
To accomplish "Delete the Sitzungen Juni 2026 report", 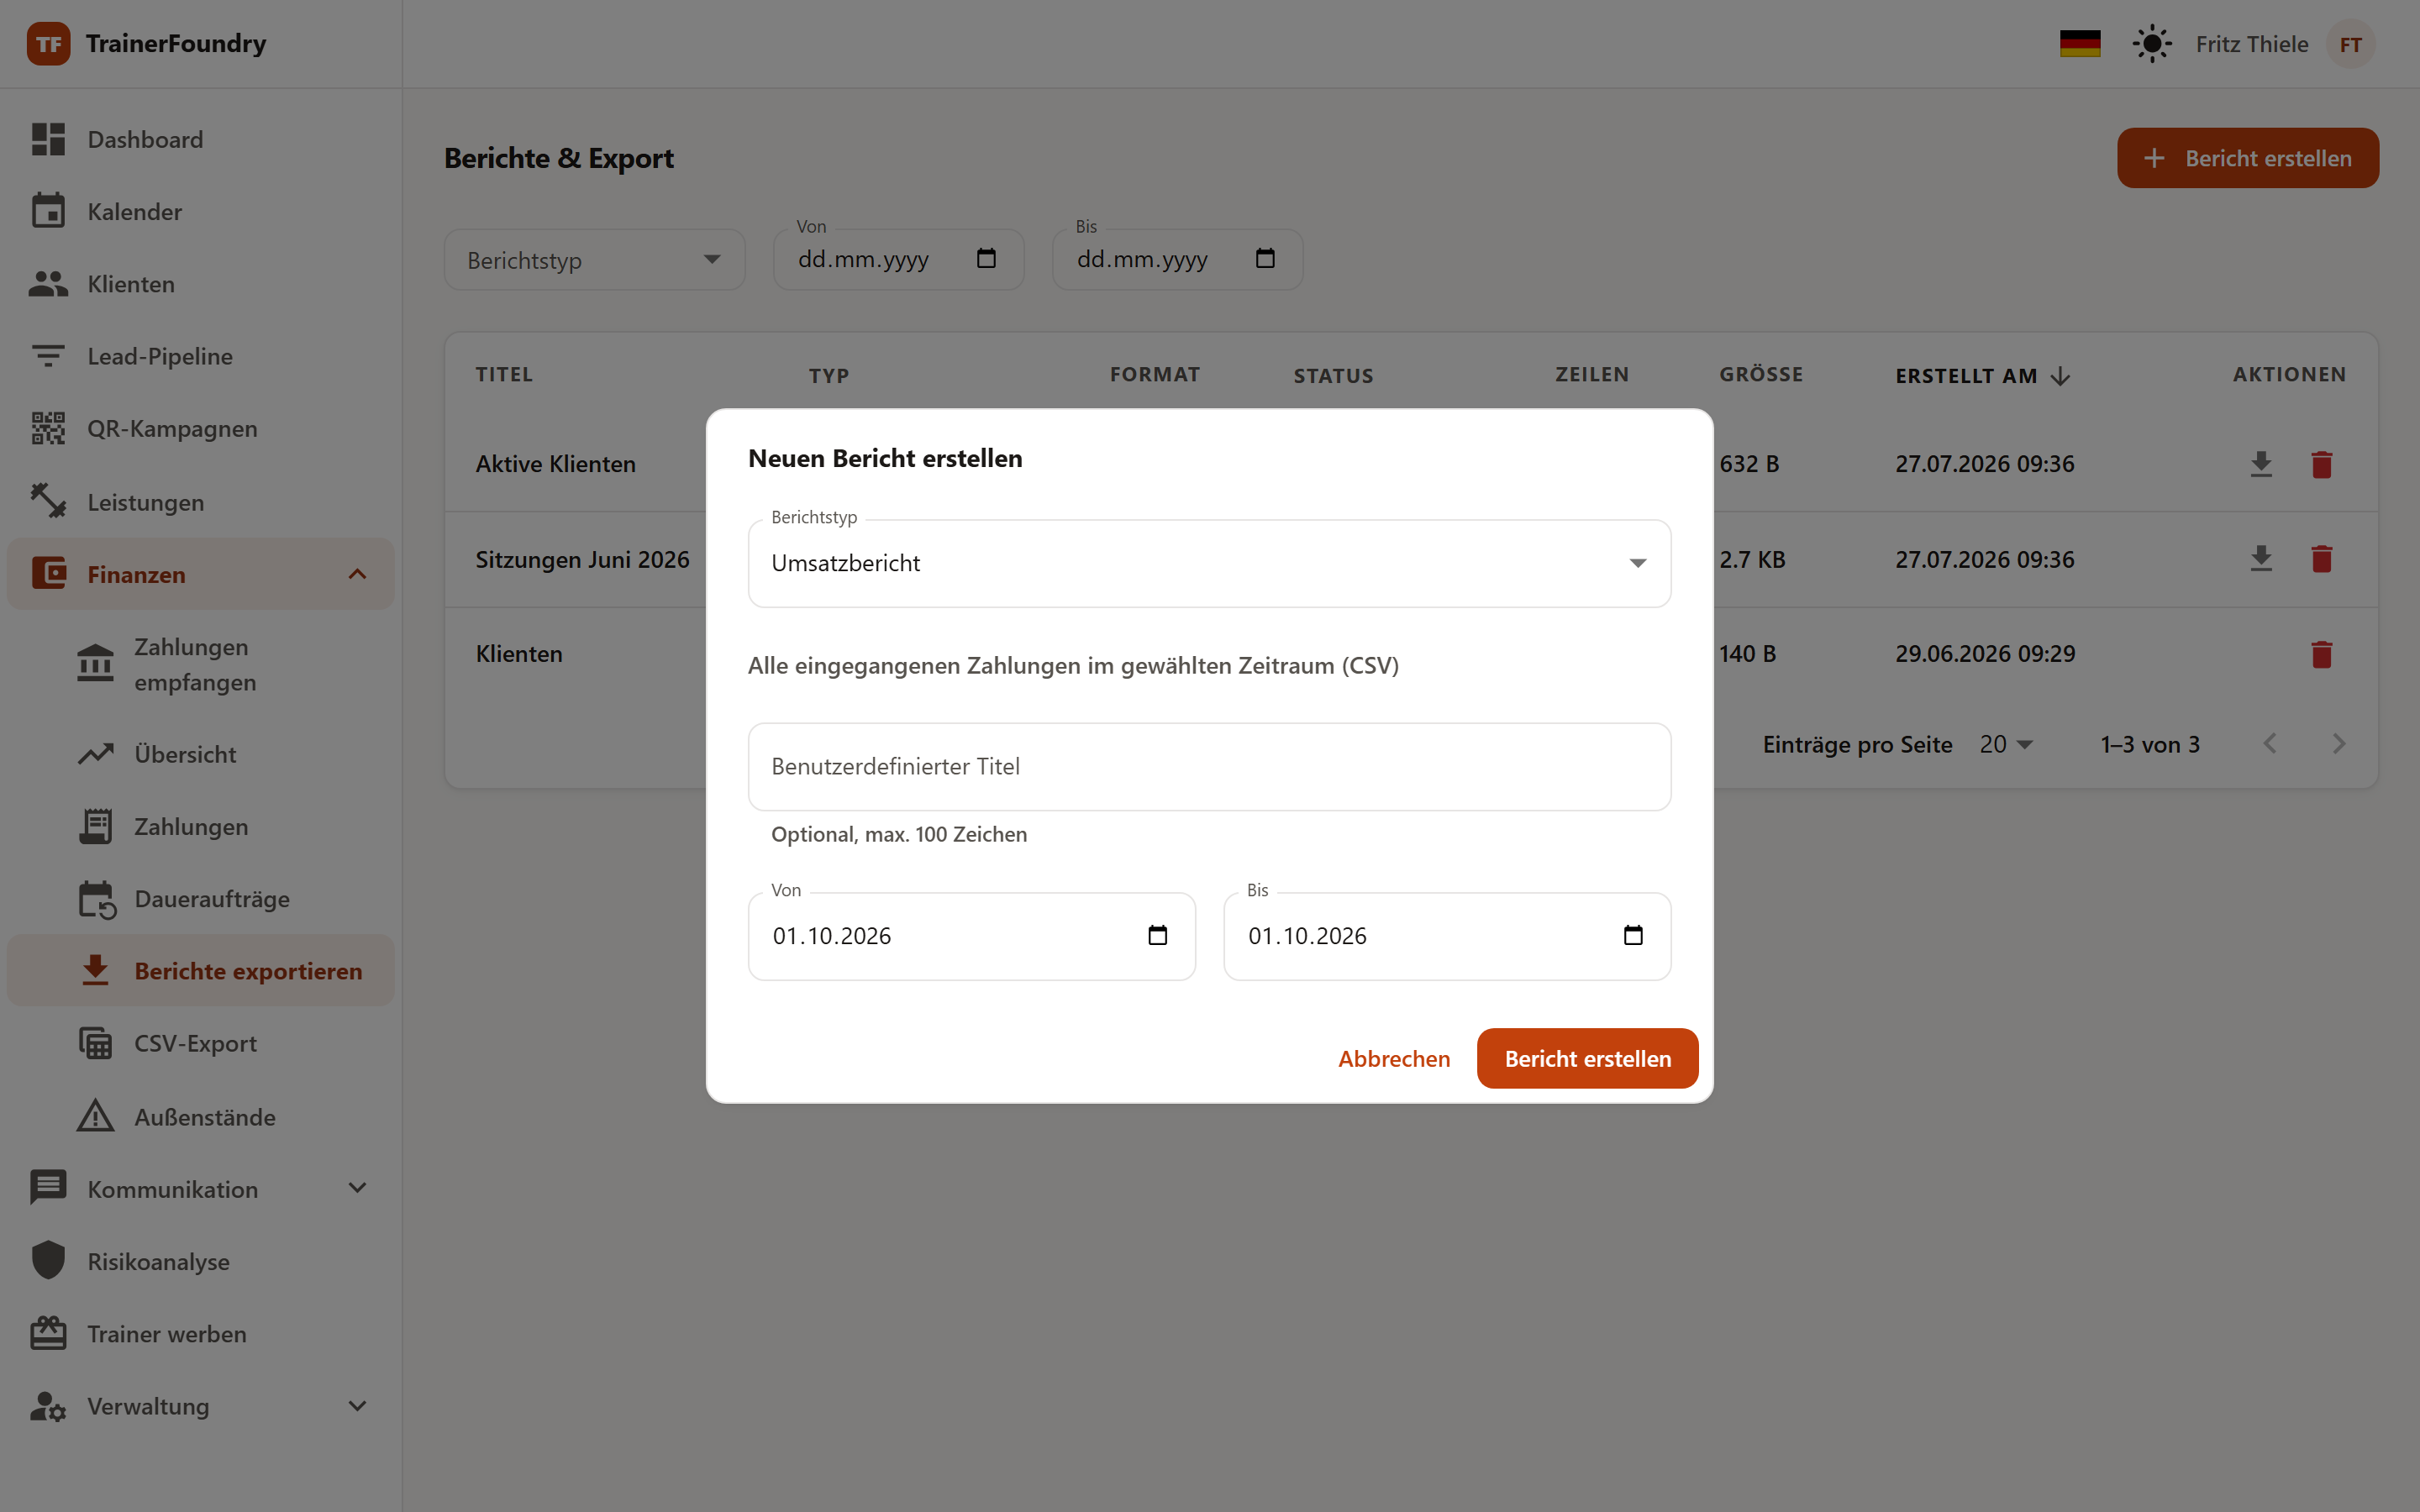I will coord(2322,559).
